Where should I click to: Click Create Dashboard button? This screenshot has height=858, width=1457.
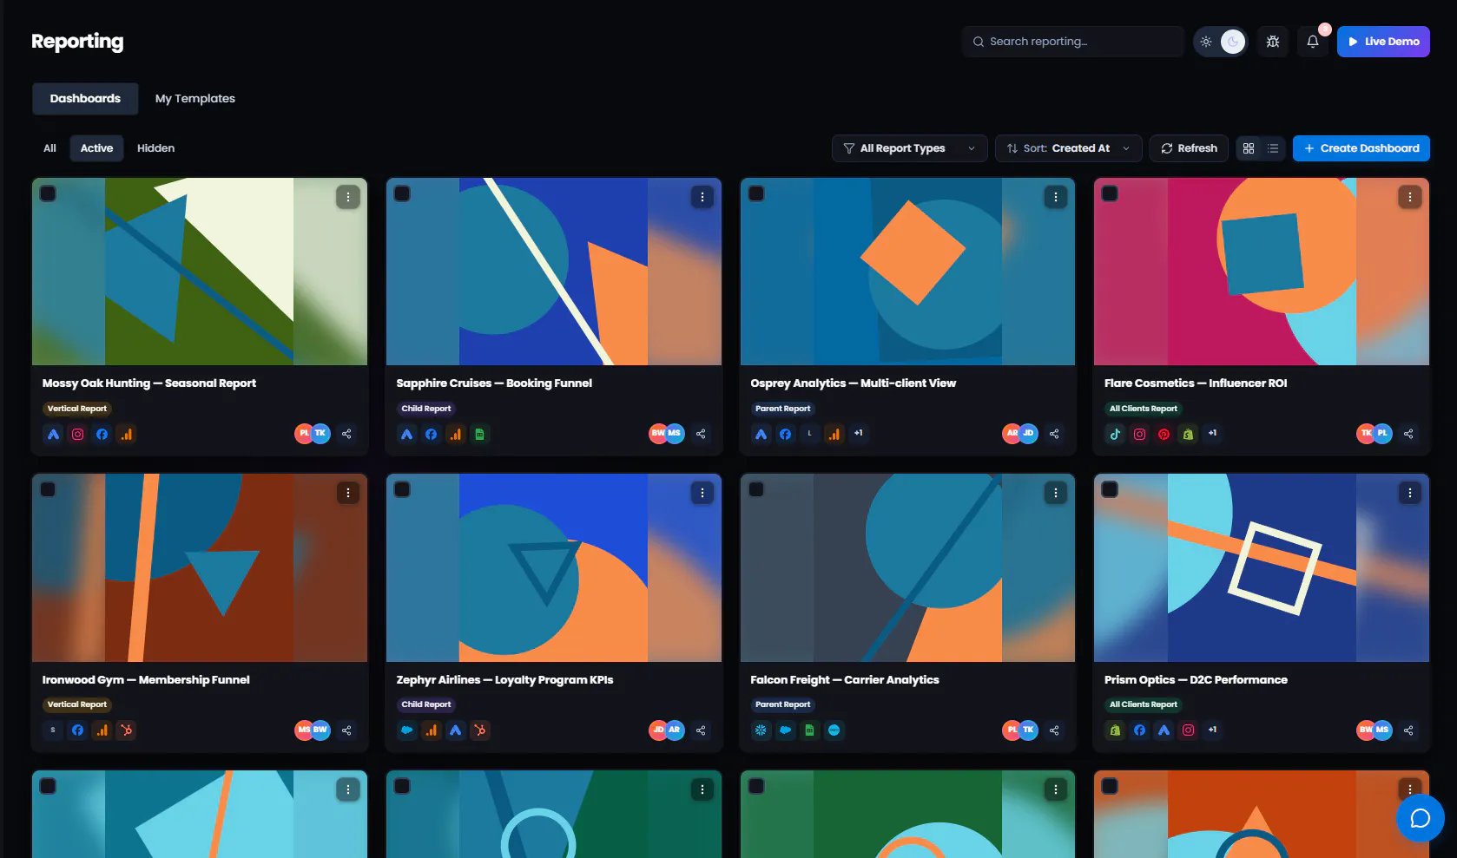(1361, 148)
